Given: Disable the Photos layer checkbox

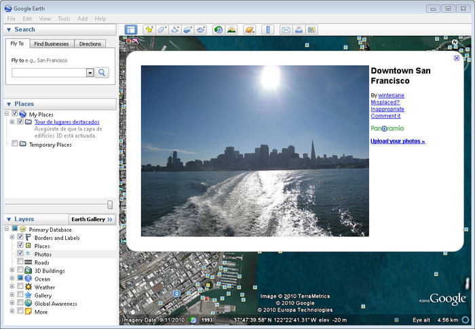Looking at the screenshot, I should [x=20, y=253].
